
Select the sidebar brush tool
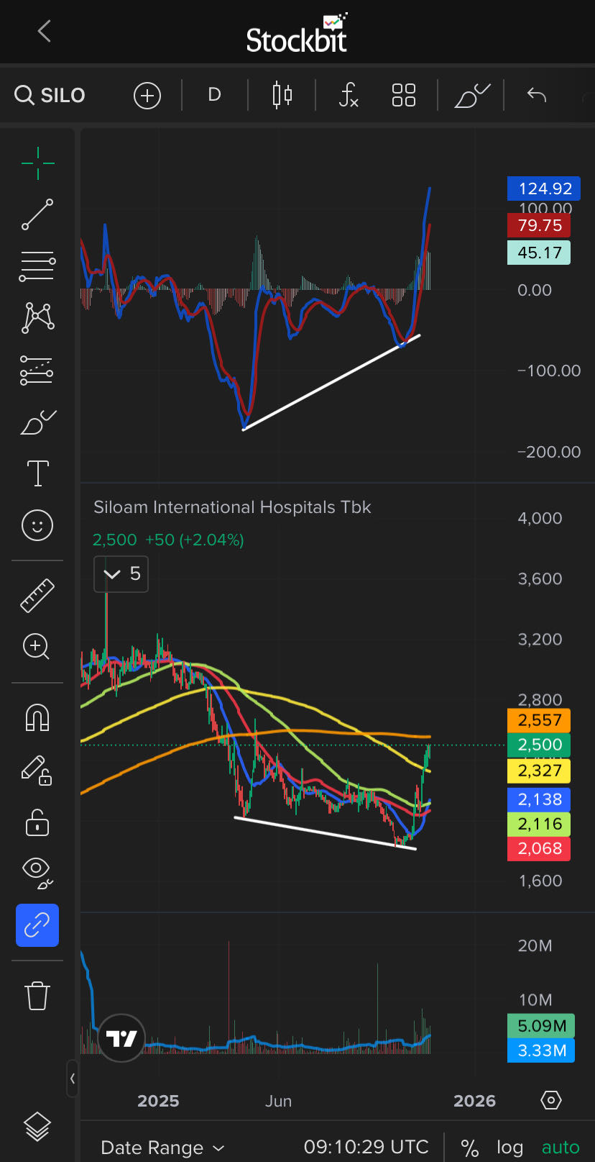click(37, 422)
